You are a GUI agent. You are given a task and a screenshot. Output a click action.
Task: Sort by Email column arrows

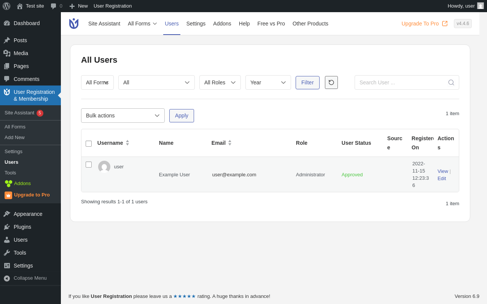coord(230,143)
